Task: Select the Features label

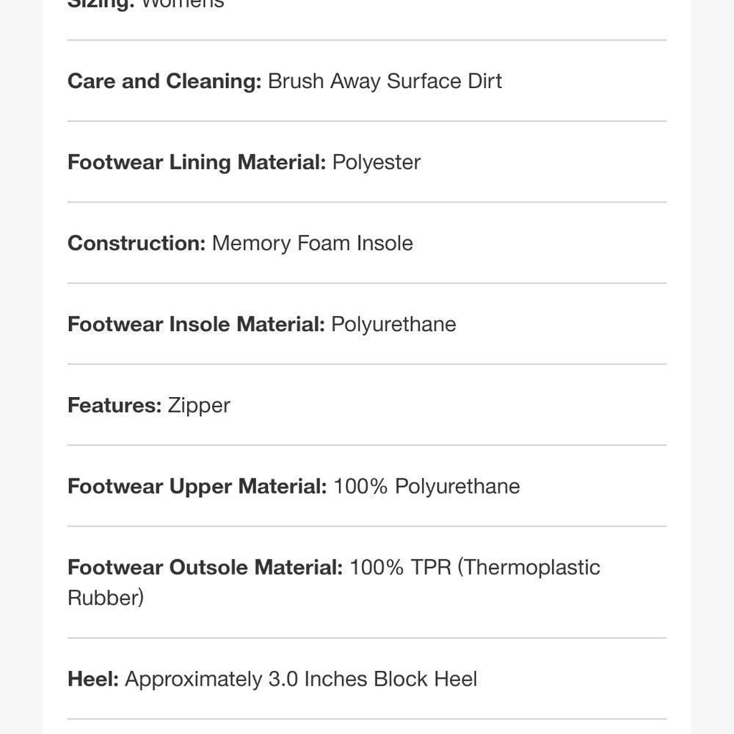Action: (115, 405)
